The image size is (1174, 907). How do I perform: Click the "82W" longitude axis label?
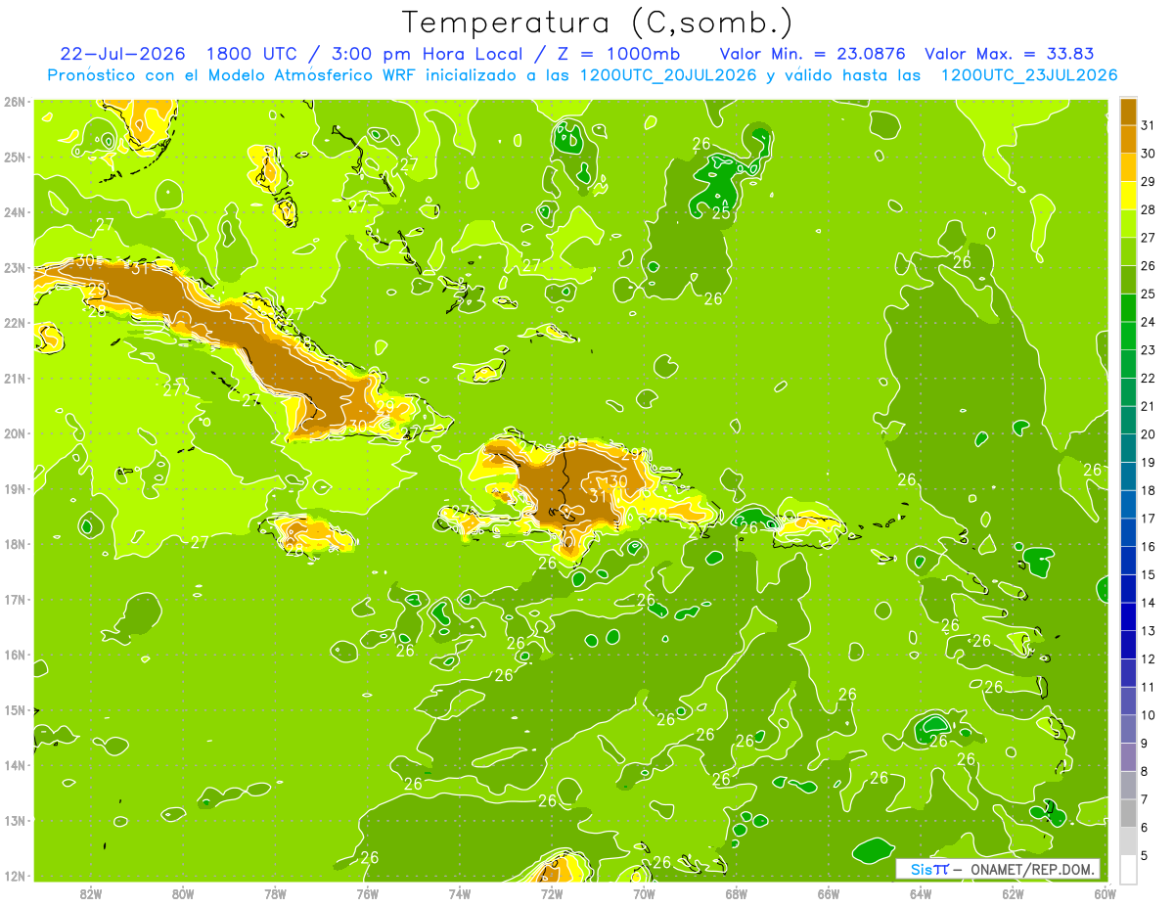91,893
